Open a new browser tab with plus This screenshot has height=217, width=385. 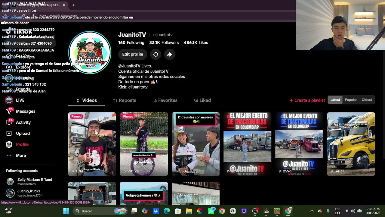coord(73,5)
